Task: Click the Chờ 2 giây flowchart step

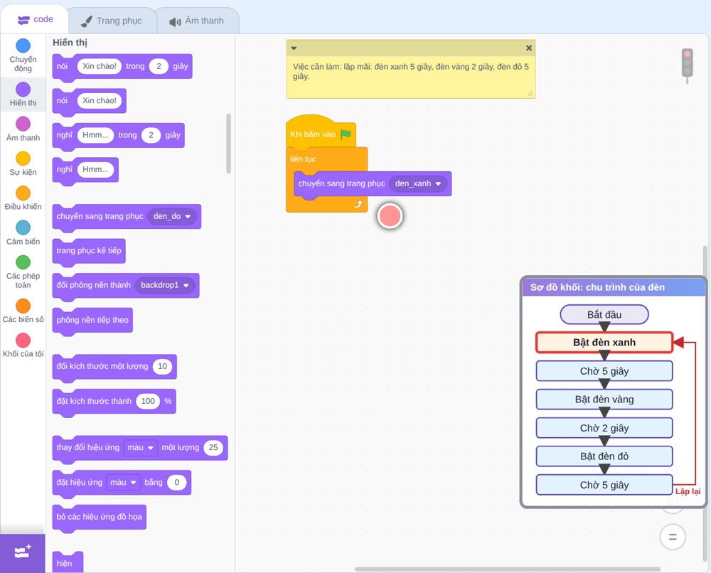Action: (x=604, y=428)
